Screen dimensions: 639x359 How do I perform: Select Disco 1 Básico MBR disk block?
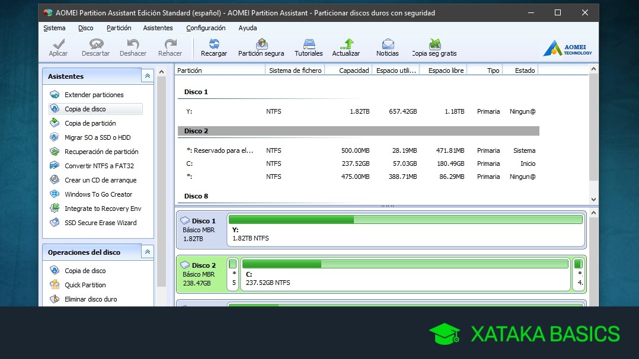click(x=202, y=230)
